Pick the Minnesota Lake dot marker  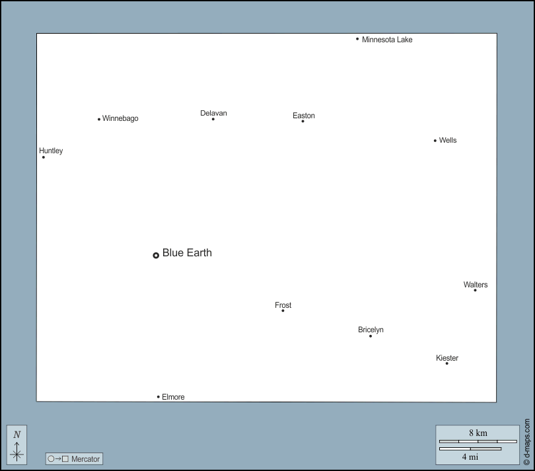[357, 39]
